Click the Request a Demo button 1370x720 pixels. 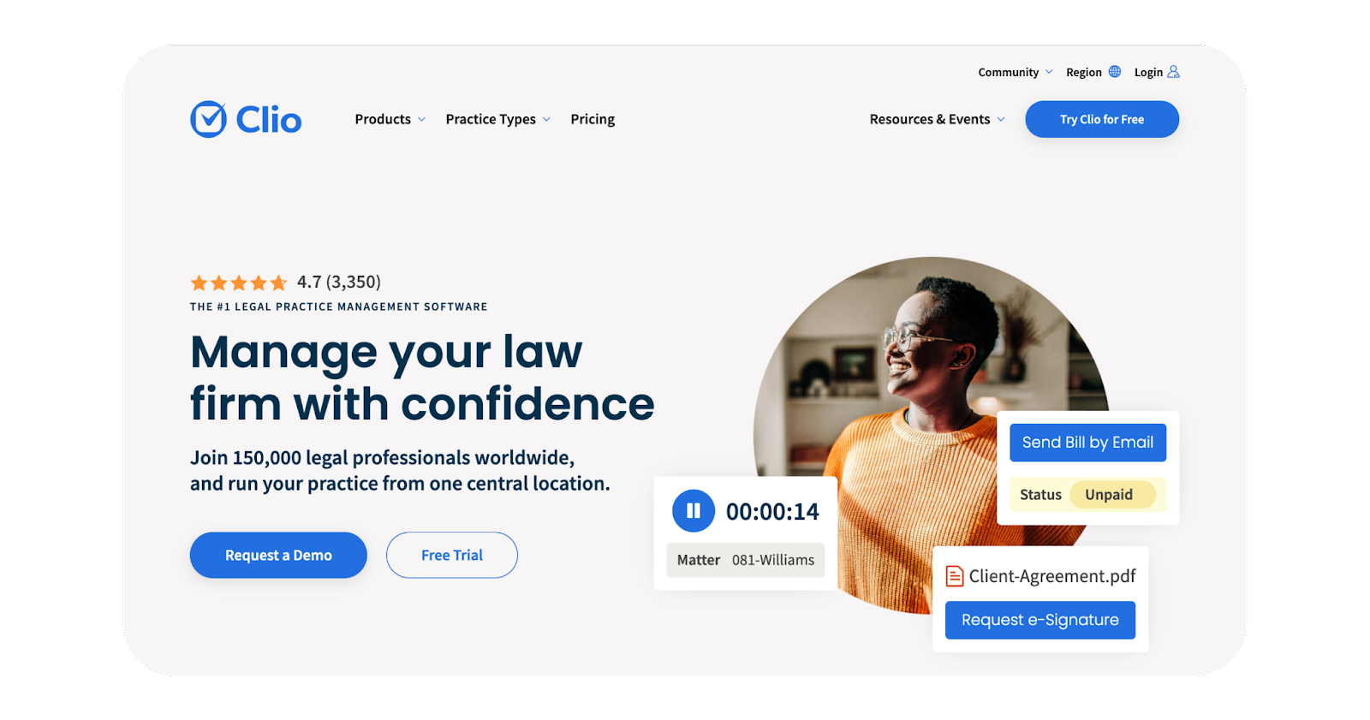click(x=278, y=555)
